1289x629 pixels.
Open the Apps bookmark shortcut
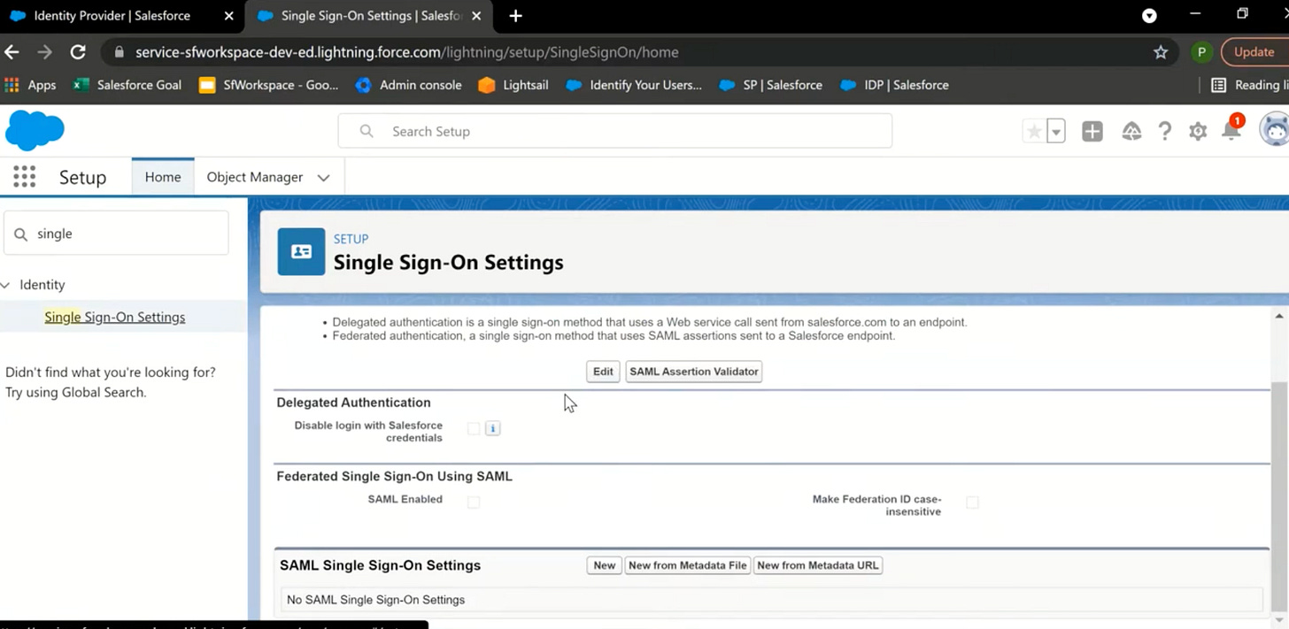(x=31, y=85)
